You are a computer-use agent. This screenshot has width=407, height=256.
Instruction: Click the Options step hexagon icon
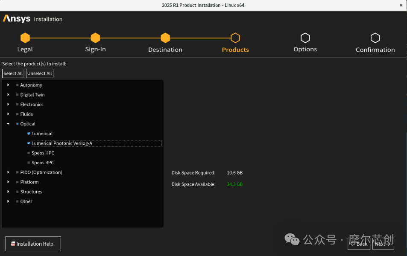pos(305,38)
